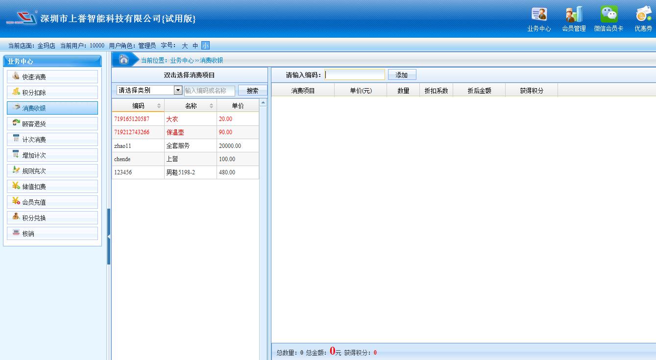Open 顾客退货 customer return item

pos(52,124)
